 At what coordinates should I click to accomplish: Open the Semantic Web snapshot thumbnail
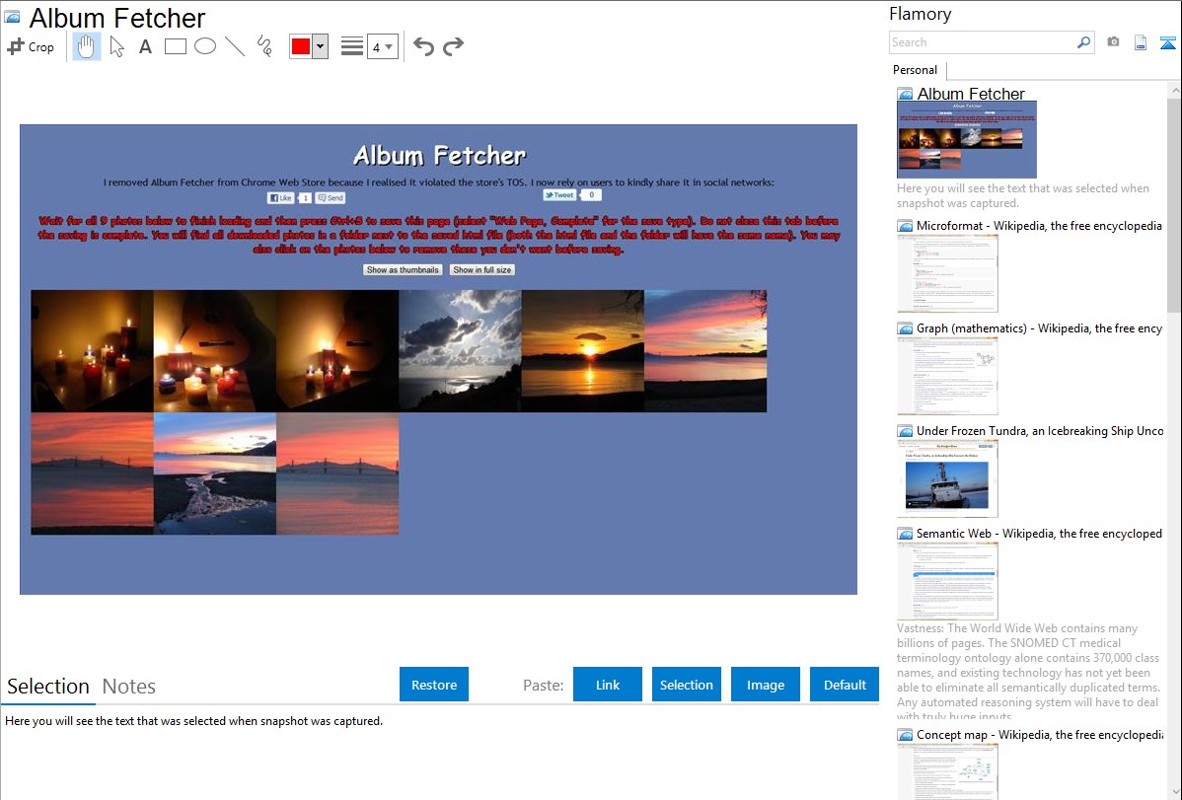coord(947,581)
